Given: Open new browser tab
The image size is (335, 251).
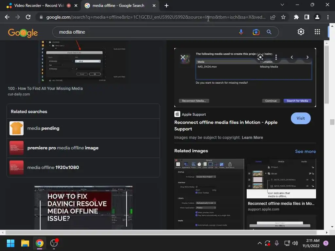Looking at the screenshot, I should coord(167,6).
